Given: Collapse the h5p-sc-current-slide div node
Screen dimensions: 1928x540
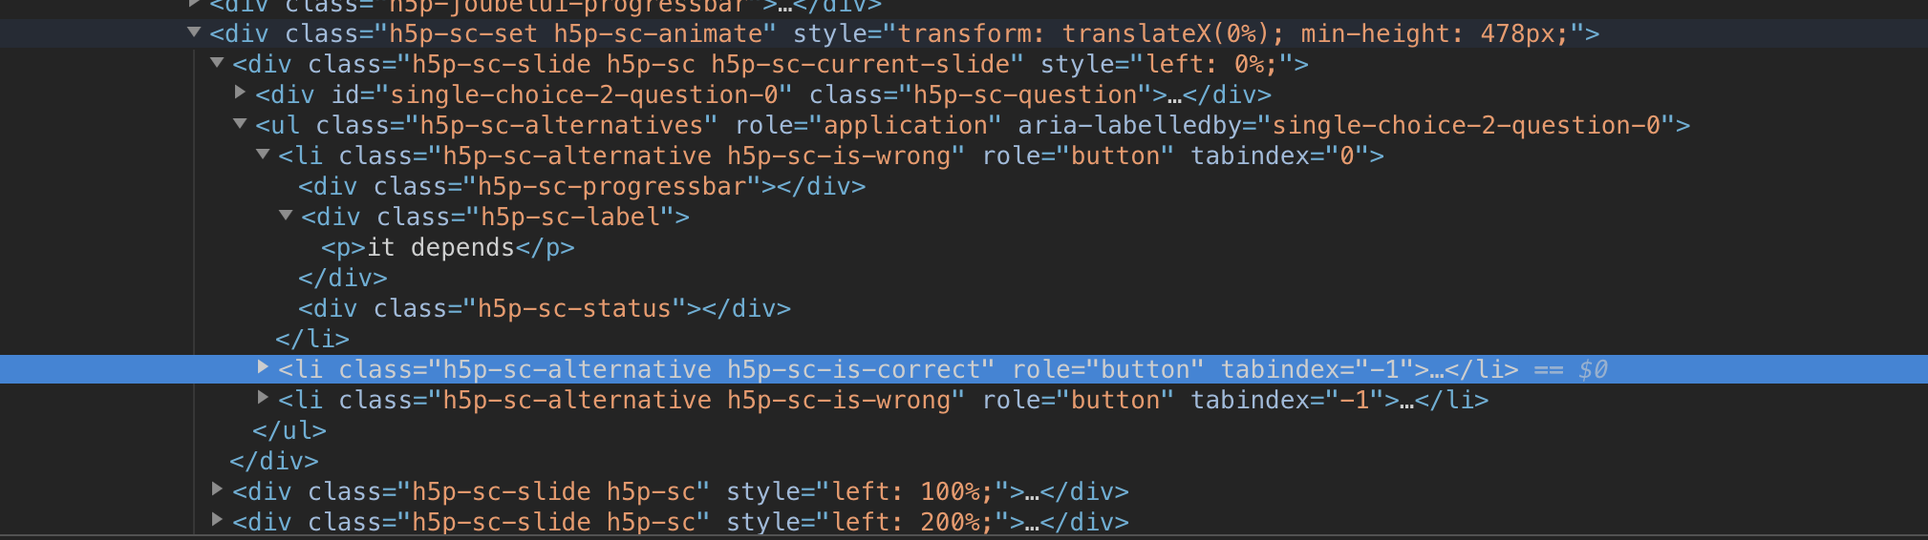Looking at the screenshot, I should pyautogui.click(x=217, y=63).
